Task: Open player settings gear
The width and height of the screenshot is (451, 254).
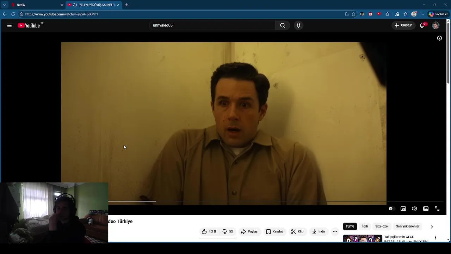Action: click(x=414, y=209)
